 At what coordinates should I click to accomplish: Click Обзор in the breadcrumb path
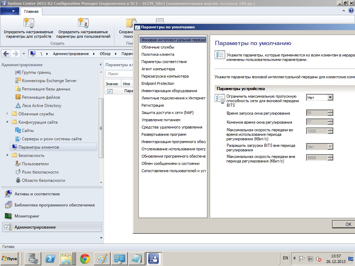click(105, 54)
